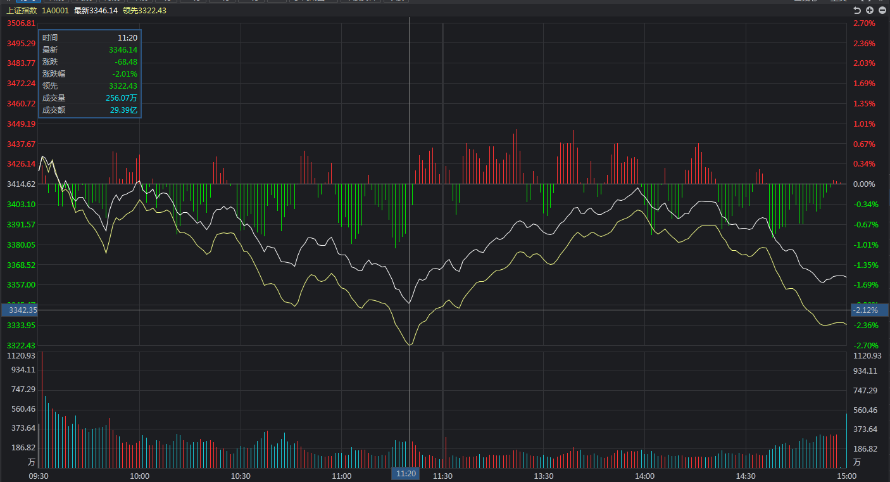
Task: Click the 1.01% percent axis label
Action: click(x=864, y=124)
